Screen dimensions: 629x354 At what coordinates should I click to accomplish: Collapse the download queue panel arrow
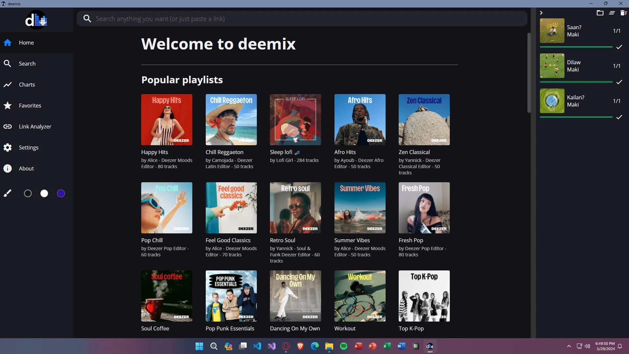tap(541, 13)
